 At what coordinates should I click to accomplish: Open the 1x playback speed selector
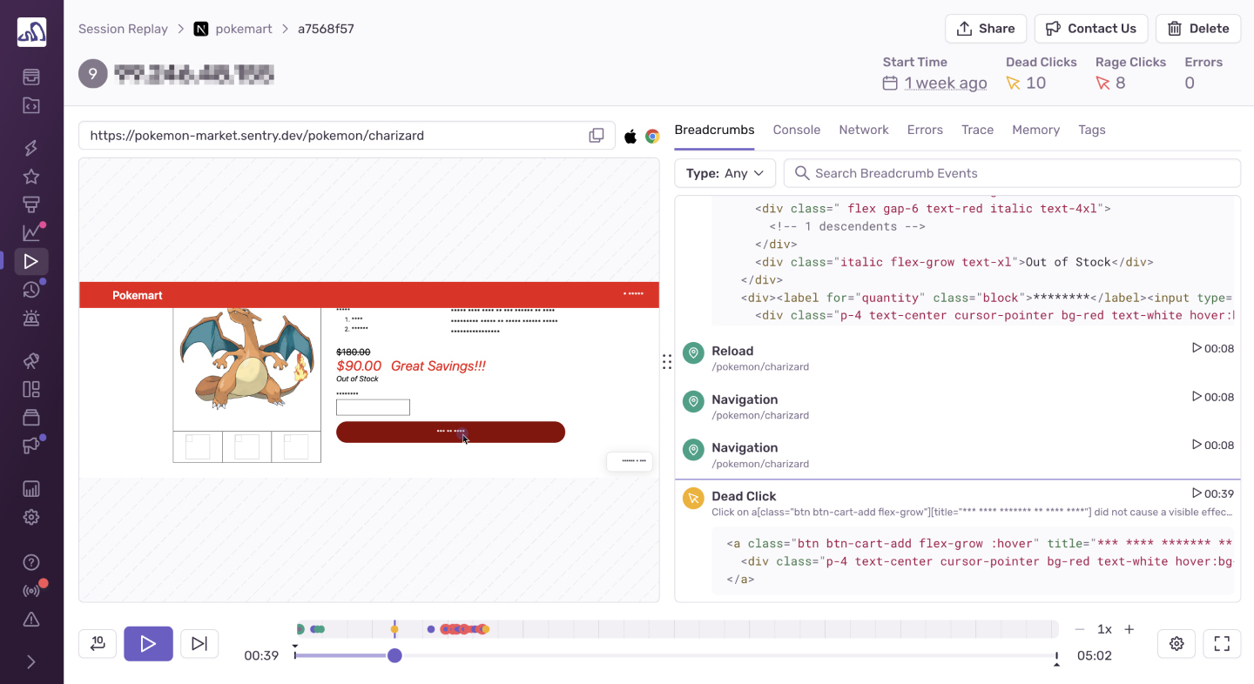(x=1104, y=628)
